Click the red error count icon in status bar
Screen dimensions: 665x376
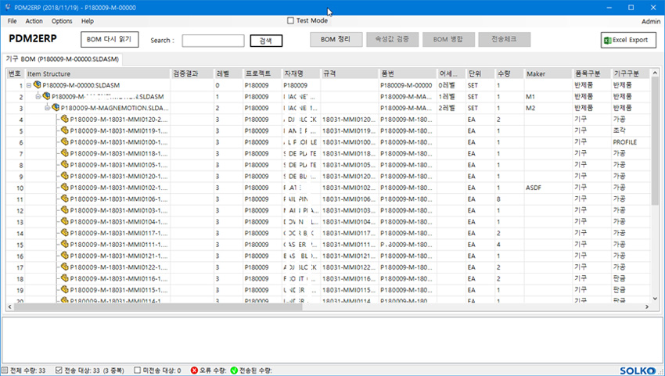(194, 371)
